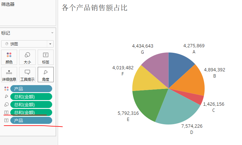This screenshot has width=242, height=145.
Task: Open the 工具提示 tooltip button
Action: coord(27,75)
